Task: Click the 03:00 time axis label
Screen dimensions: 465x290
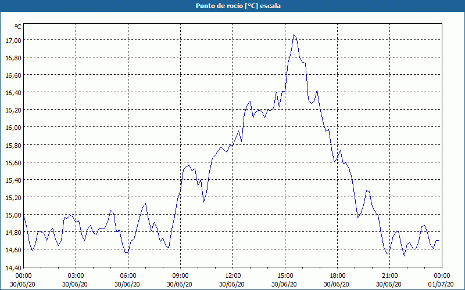Action: click(76, 276)
